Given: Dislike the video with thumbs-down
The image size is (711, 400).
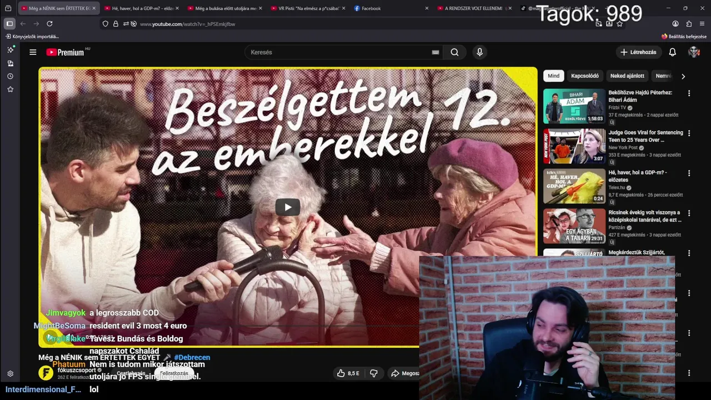Looking at the screenshot, I should 374,373.
